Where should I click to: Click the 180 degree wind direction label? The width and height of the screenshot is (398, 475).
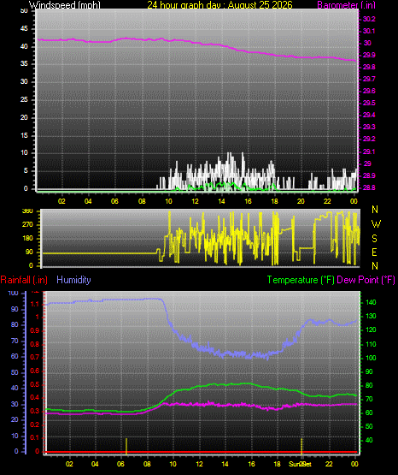point(27,239)
